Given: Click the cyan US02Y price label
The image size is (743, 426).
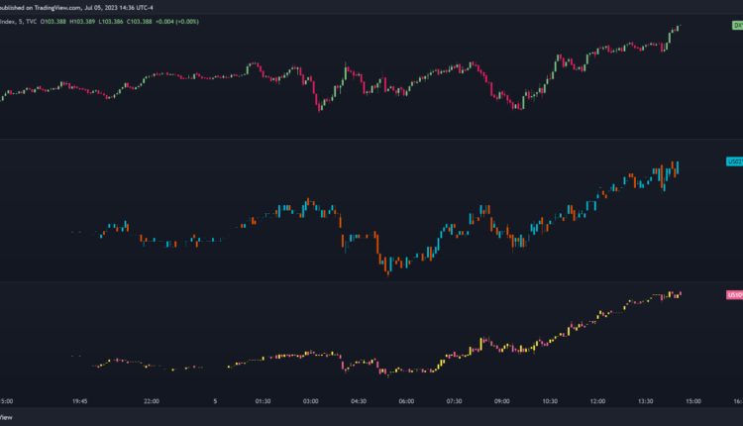Looking at the screenshot, I should click(735, 160).
